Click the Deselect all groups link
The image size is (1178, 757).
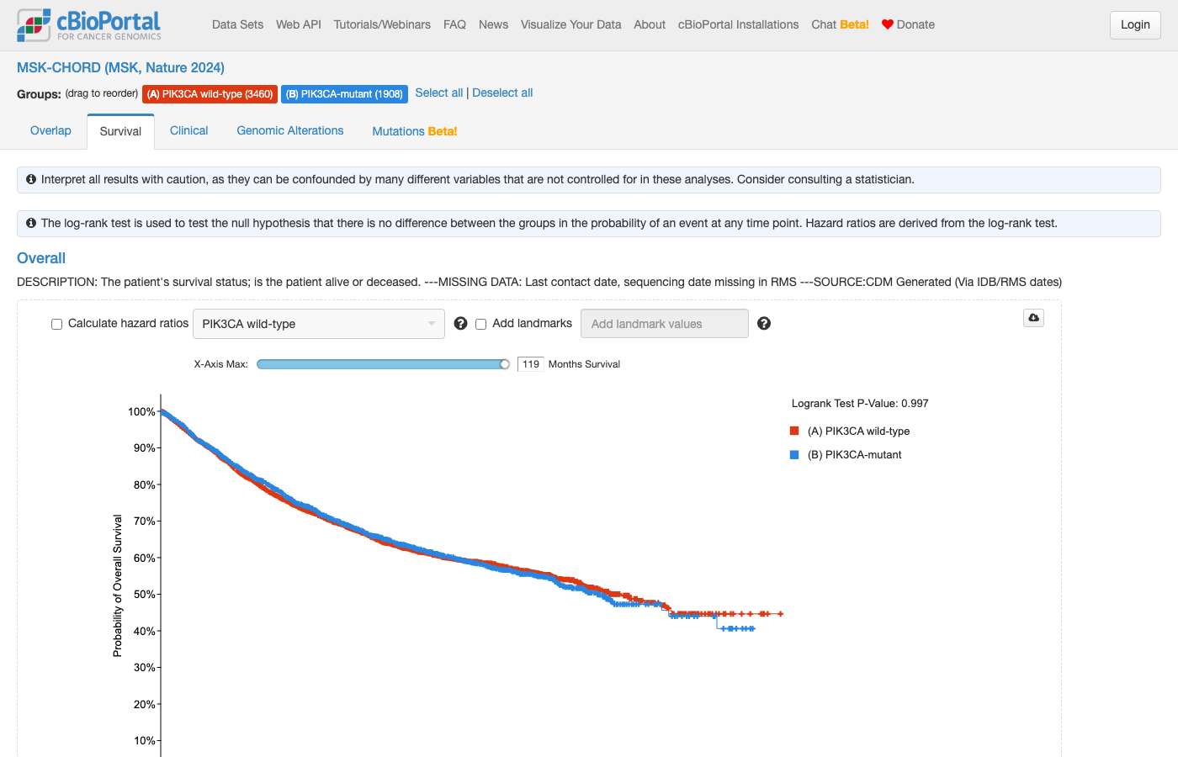(x=502, y=93)
